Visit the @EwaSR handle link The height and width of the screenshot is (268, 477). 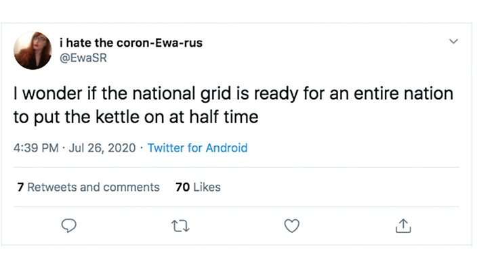click(x=83, y=58)
